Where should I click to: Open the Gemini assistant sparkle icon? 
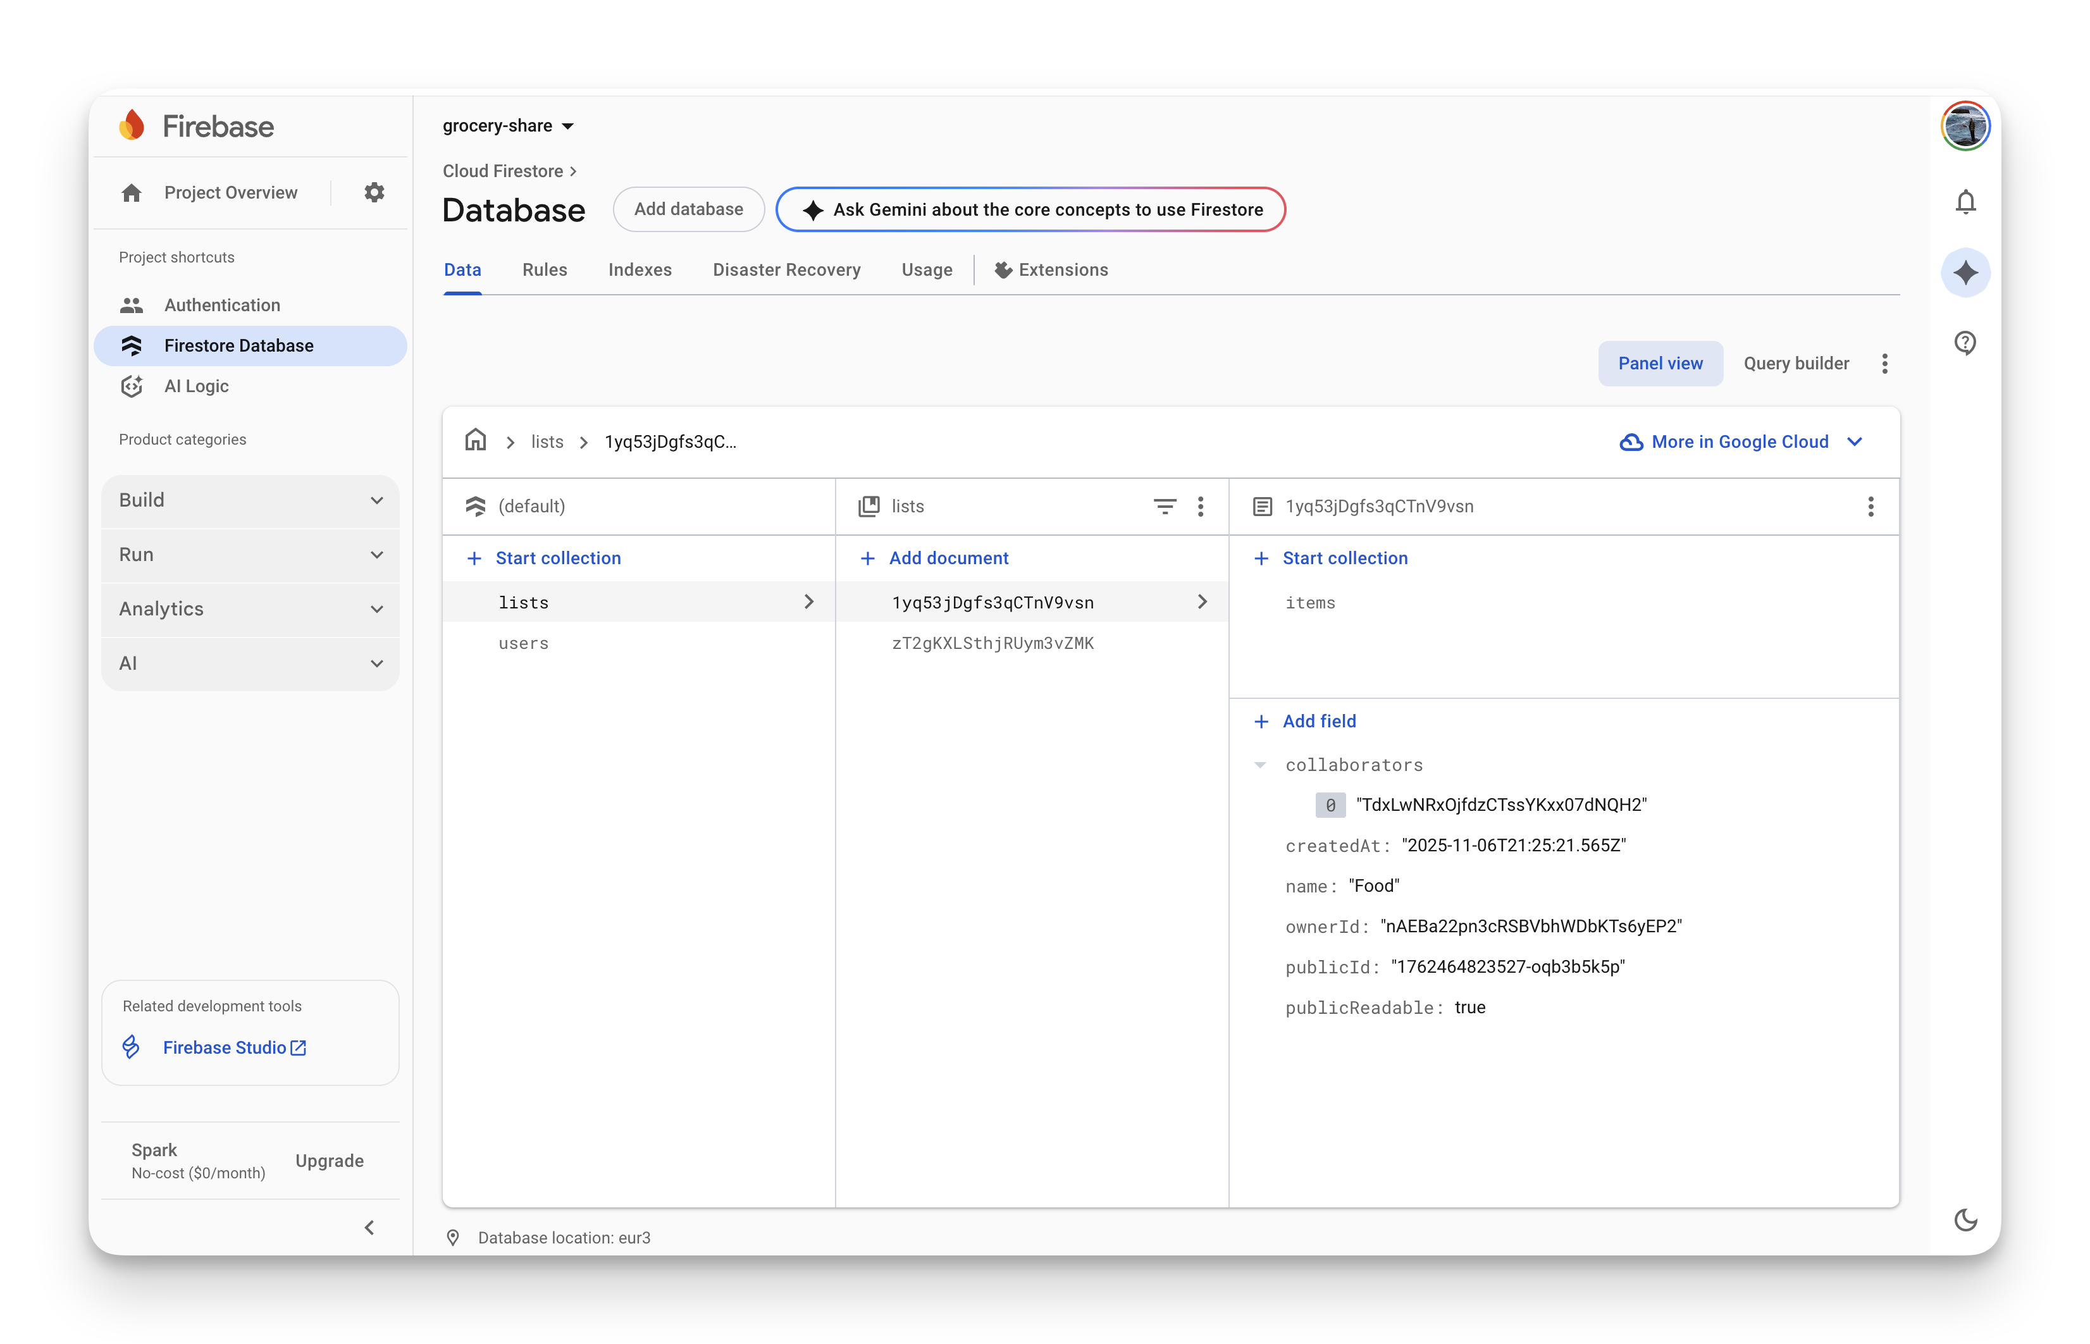(x=1965, y=273)
